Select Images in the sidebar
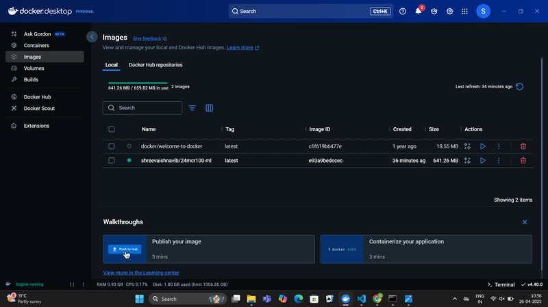 pyautogui.click(x=45, y=57)
